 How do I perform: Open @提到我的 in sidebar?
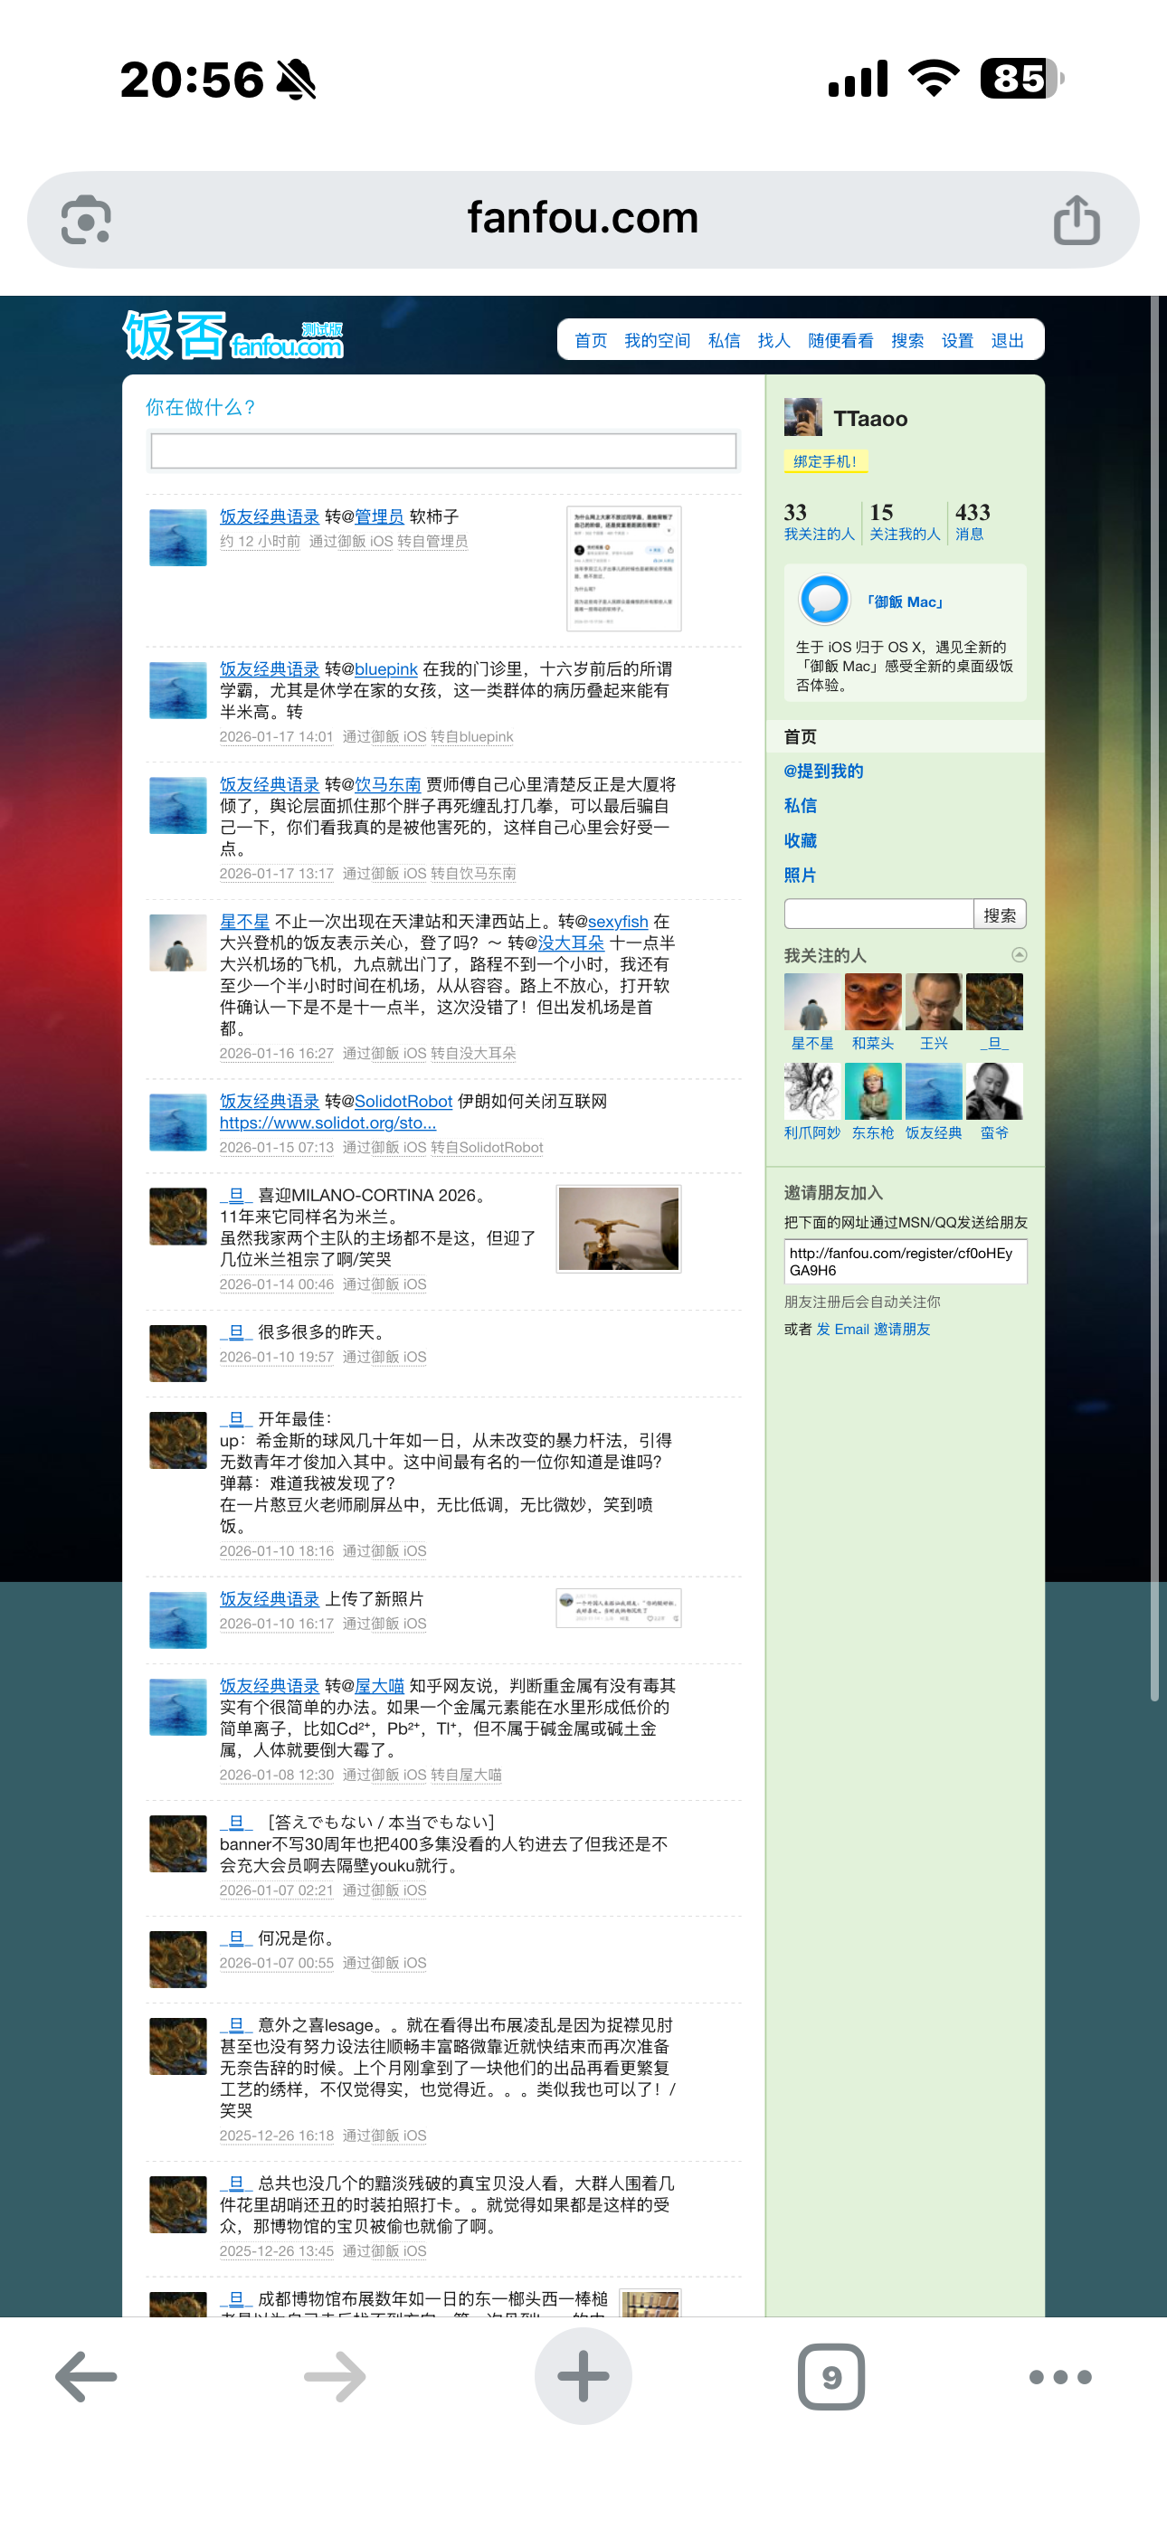[823, 771]
